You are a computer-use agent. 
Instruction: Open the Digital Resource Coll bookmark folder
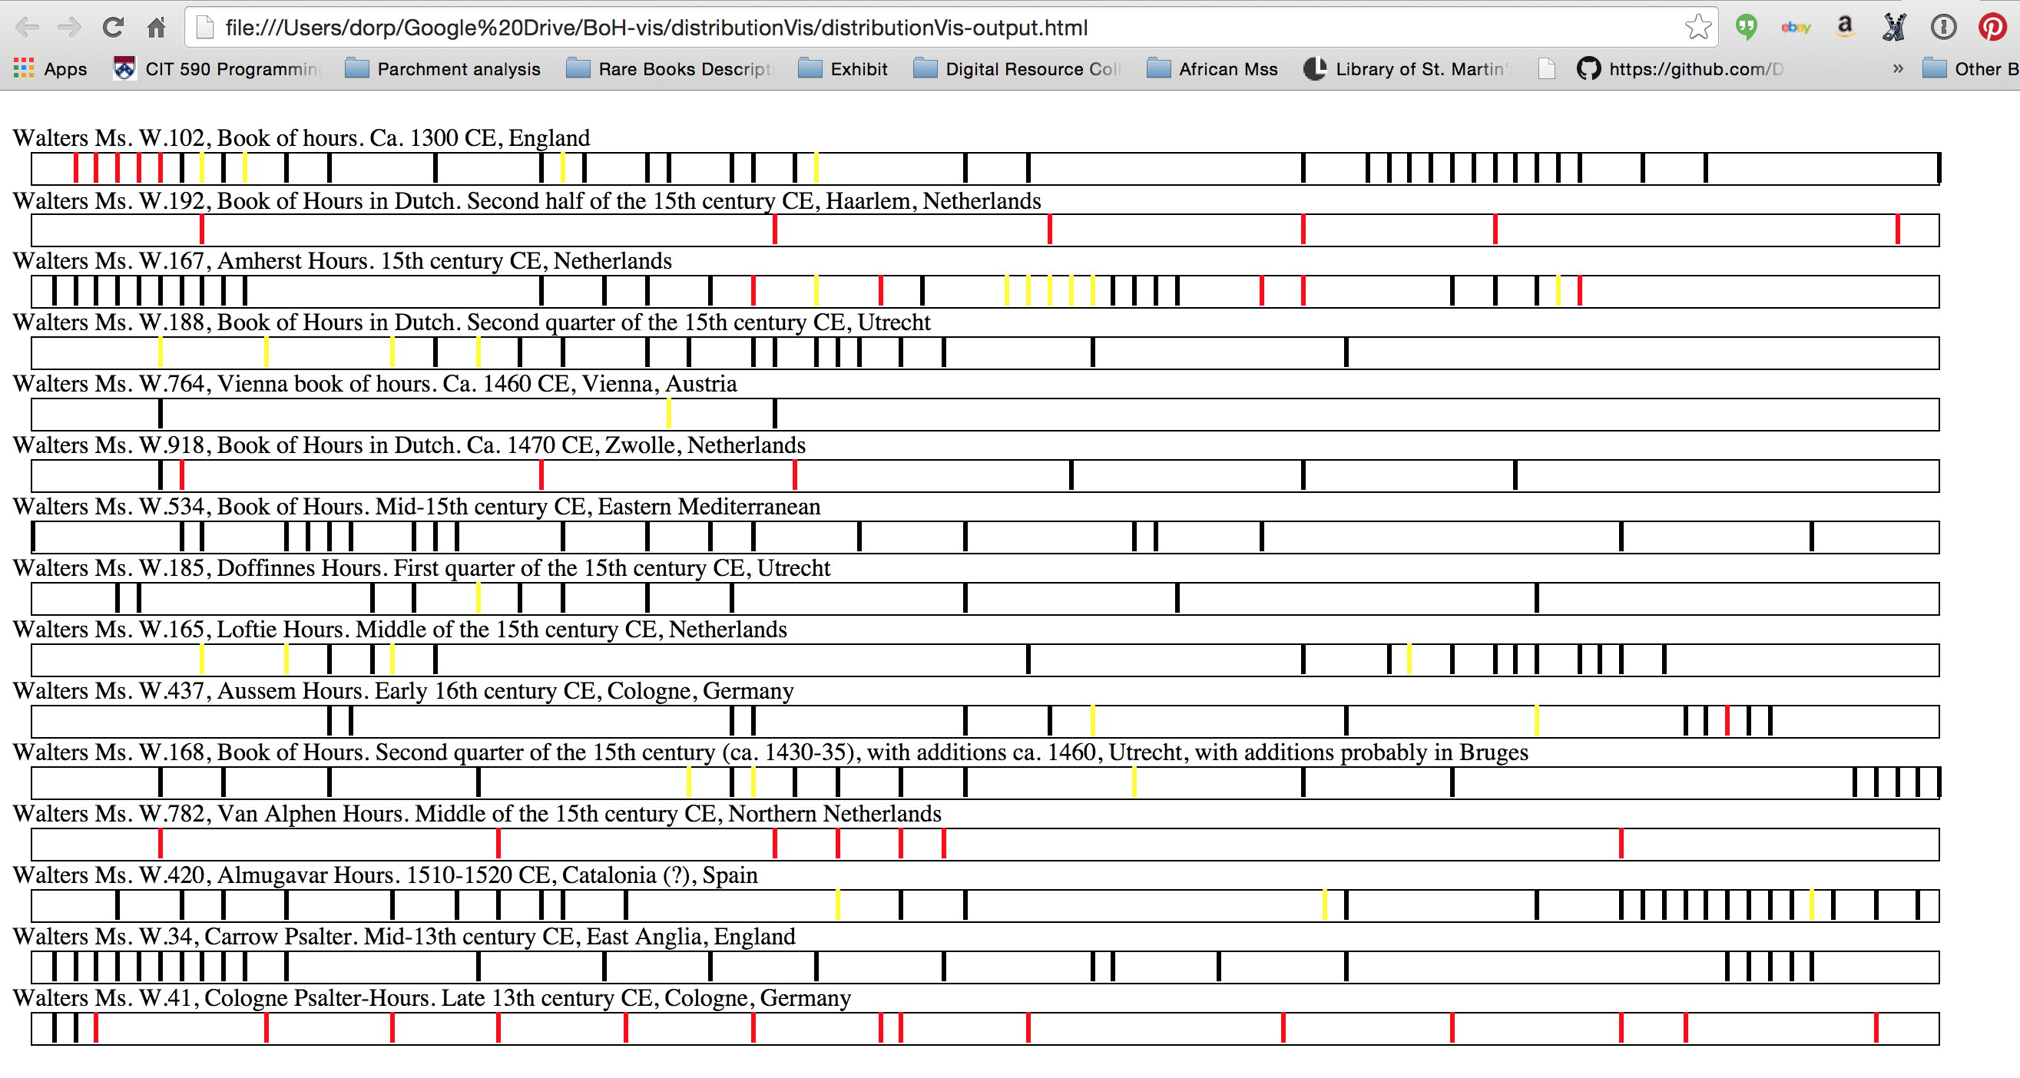(x=1017, y=69)
